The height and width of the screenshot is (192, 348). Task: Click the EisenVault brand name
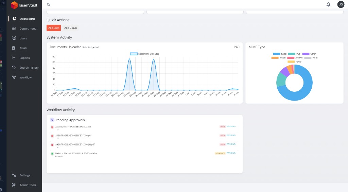[x=28, y=5]
